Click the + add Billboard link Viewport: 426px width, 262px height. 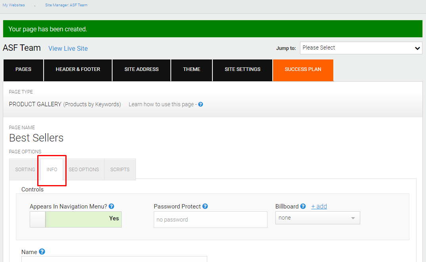point(319,206)
